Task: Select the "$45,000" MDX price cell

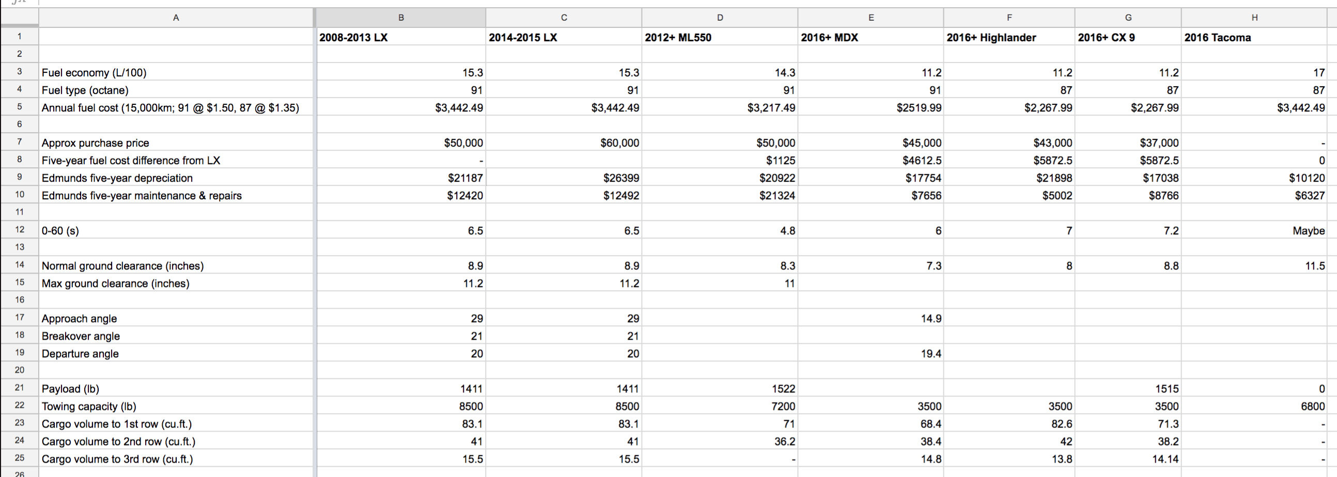Action: (x=871, y=142)
